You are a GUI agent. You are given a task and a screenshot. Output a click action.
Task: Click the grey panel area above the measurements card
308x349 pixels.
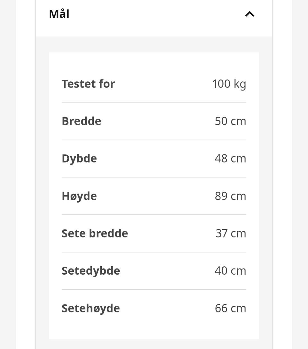(154, 45)
